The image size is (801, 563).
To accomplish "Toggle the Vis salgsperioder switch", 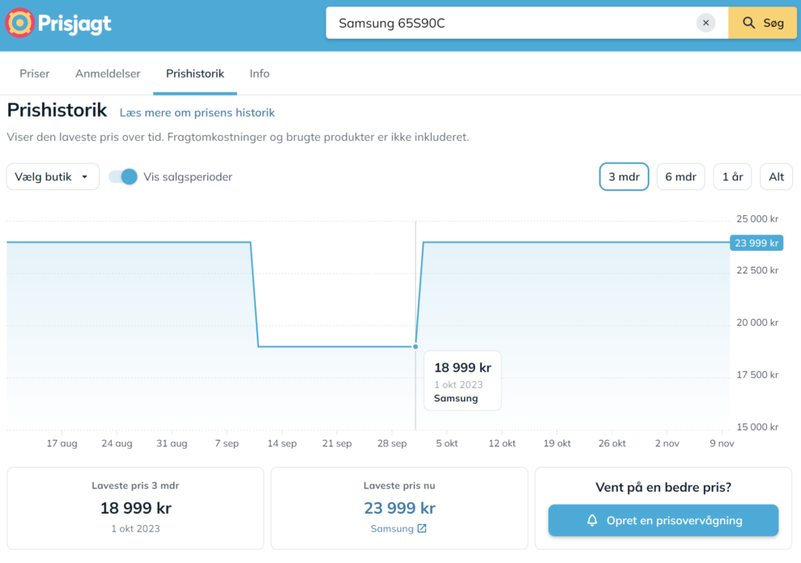I will click(x=123, y=177).
